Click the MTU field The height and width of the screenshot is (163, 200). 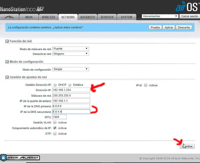[59, 117]
